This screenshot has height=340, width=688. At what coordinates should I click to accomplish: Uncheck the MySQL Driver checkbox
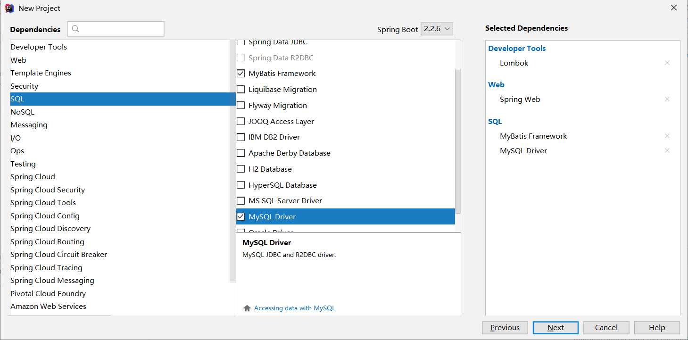pyautogui.click(x=240, y=216)
